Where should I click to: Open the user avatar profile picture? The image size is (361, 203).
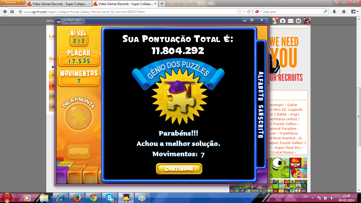[307, 21]
